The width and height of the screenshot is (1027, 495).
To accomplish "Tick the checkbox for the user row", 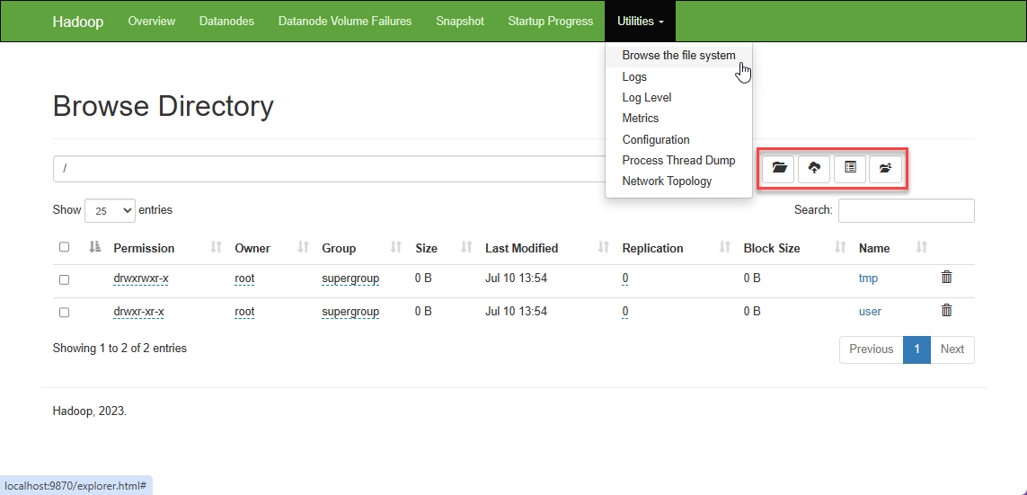I will [x=64, y=313].
